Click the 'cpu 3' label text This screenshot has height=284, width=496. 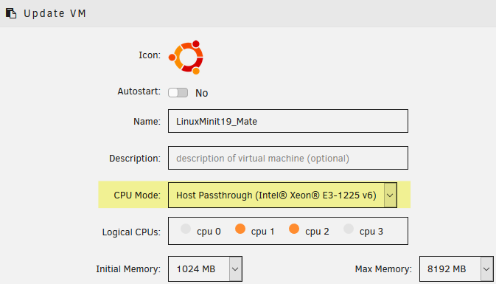[371, 232]
